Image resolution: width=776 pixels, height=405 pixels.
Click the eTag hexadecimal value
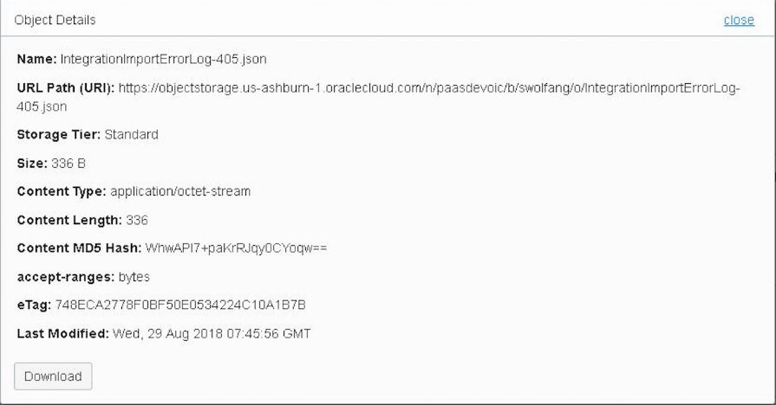[x=180, y=305]
